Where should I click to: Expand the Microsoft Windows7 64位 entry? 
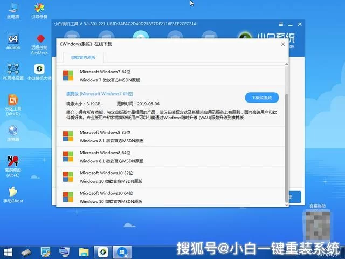(172, 76)
